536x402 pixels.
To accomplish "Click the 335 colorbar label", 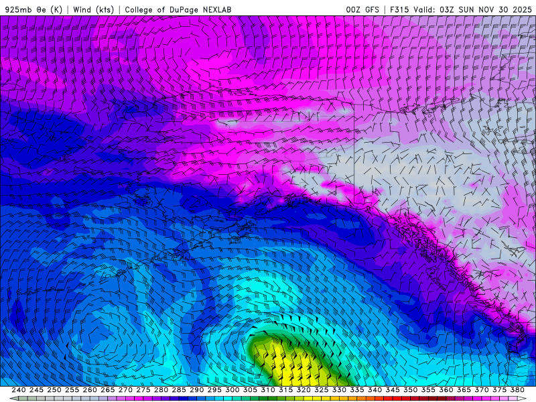I will [357, 390].
